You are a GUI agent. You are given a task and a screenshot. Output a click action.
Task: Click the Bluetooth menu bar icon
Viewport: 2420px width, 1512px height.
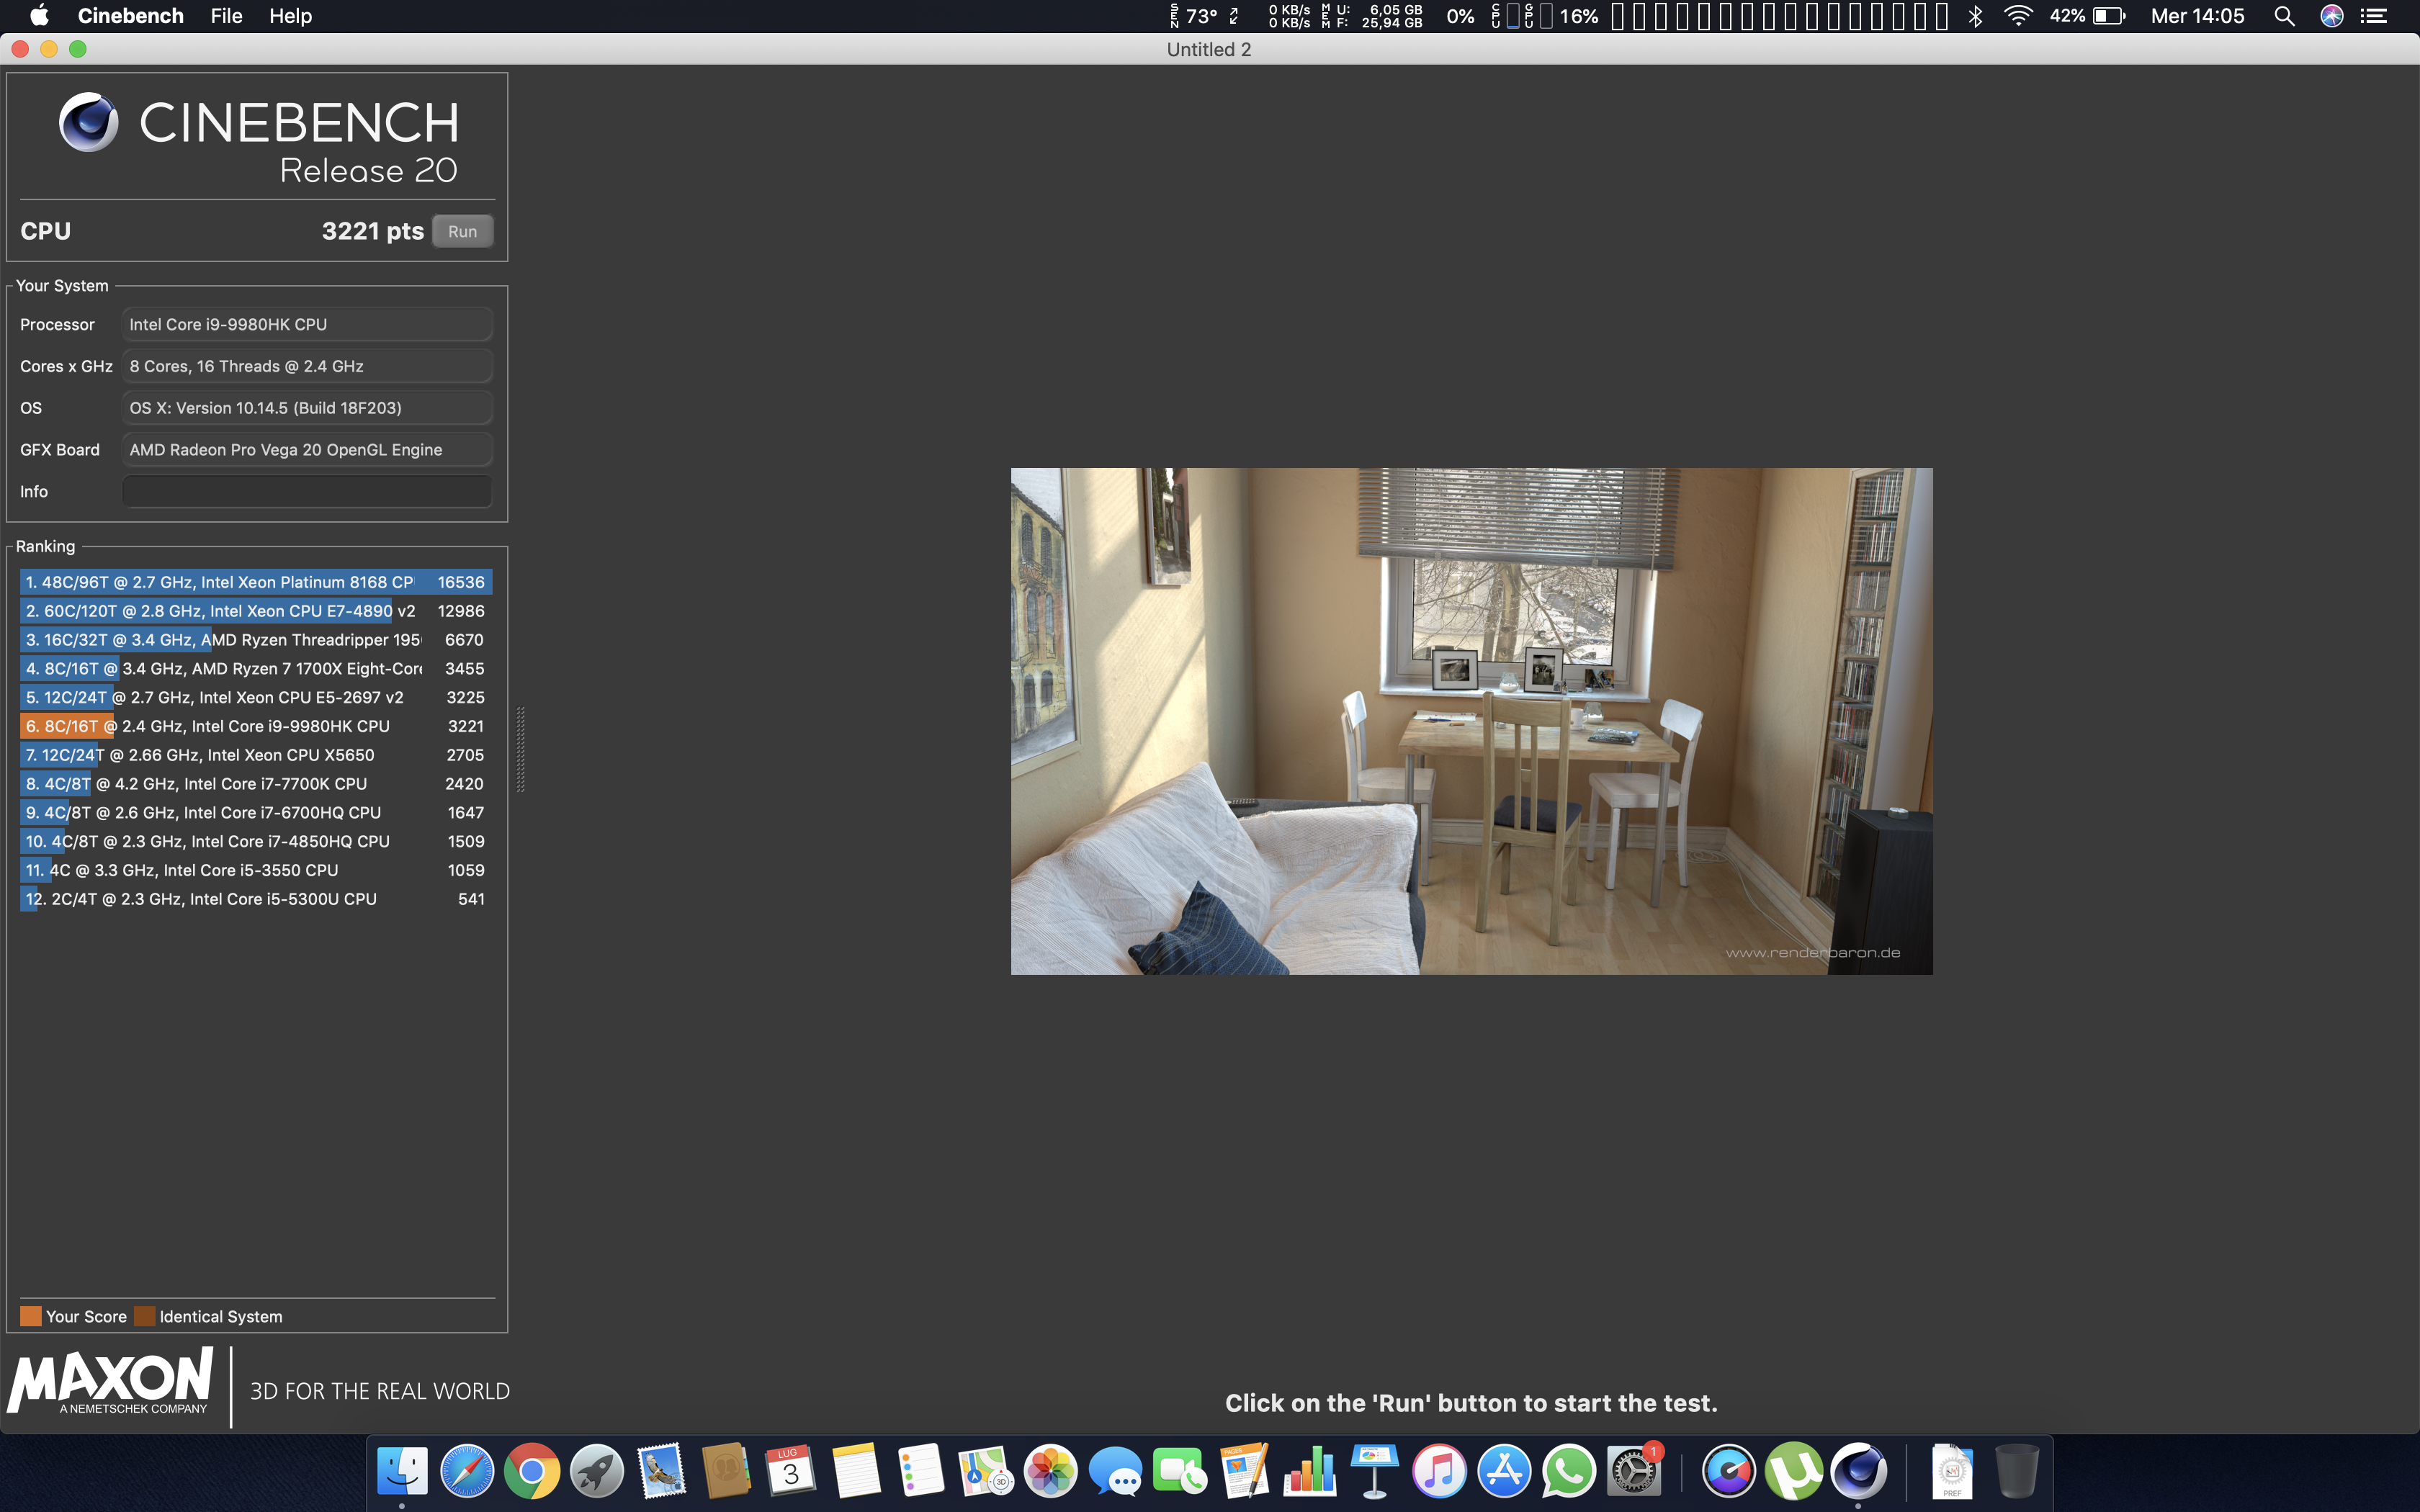1976,16
